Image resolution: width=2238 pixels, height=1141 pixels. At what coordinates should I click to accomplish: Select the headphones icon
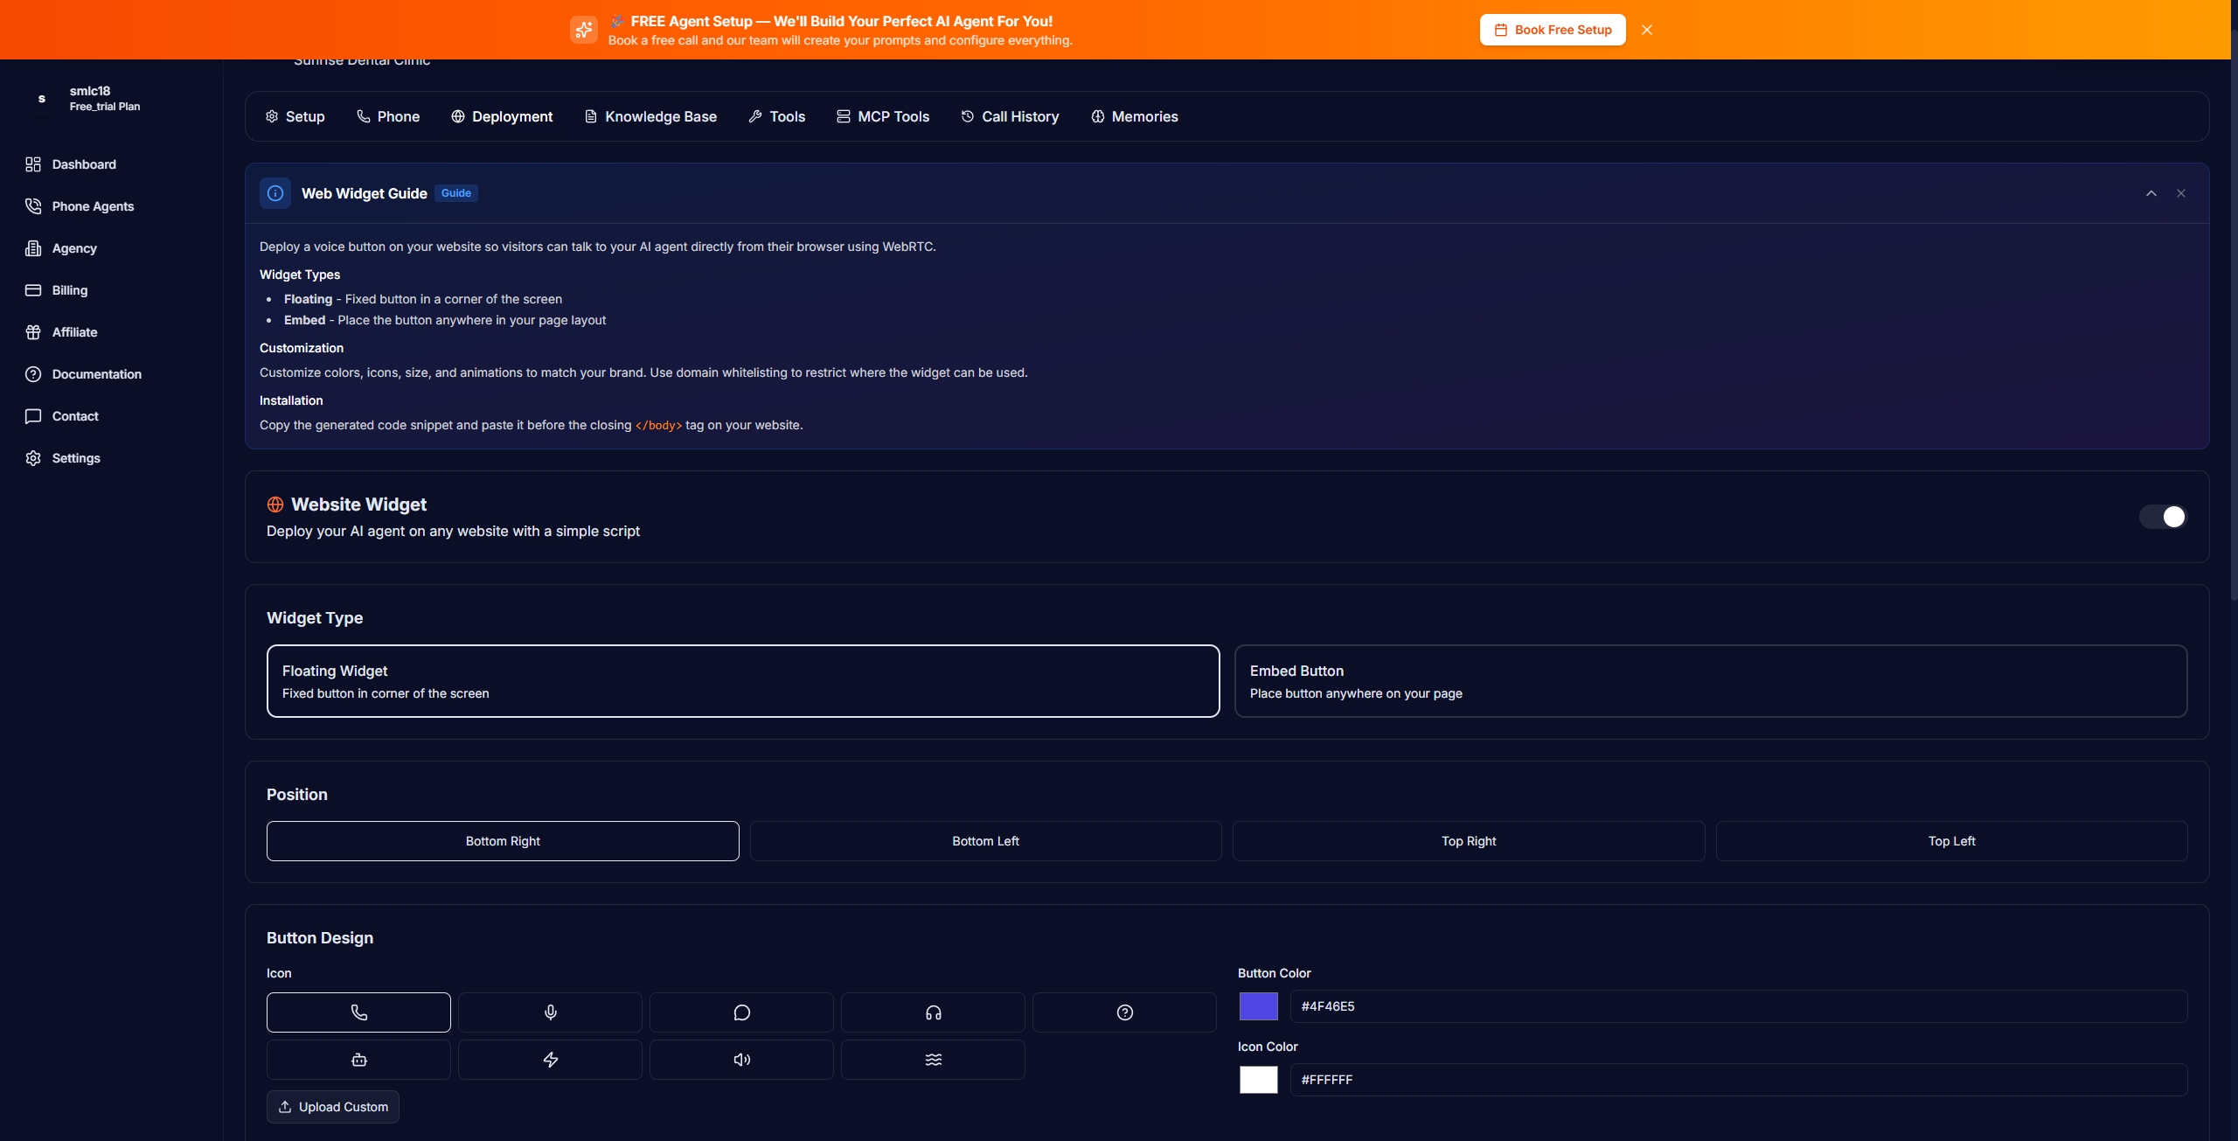point(932,1012)
